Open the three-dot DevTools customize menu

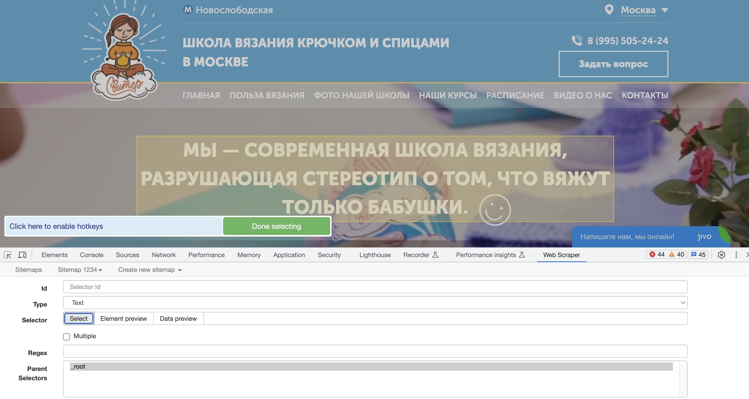[736, 255]
